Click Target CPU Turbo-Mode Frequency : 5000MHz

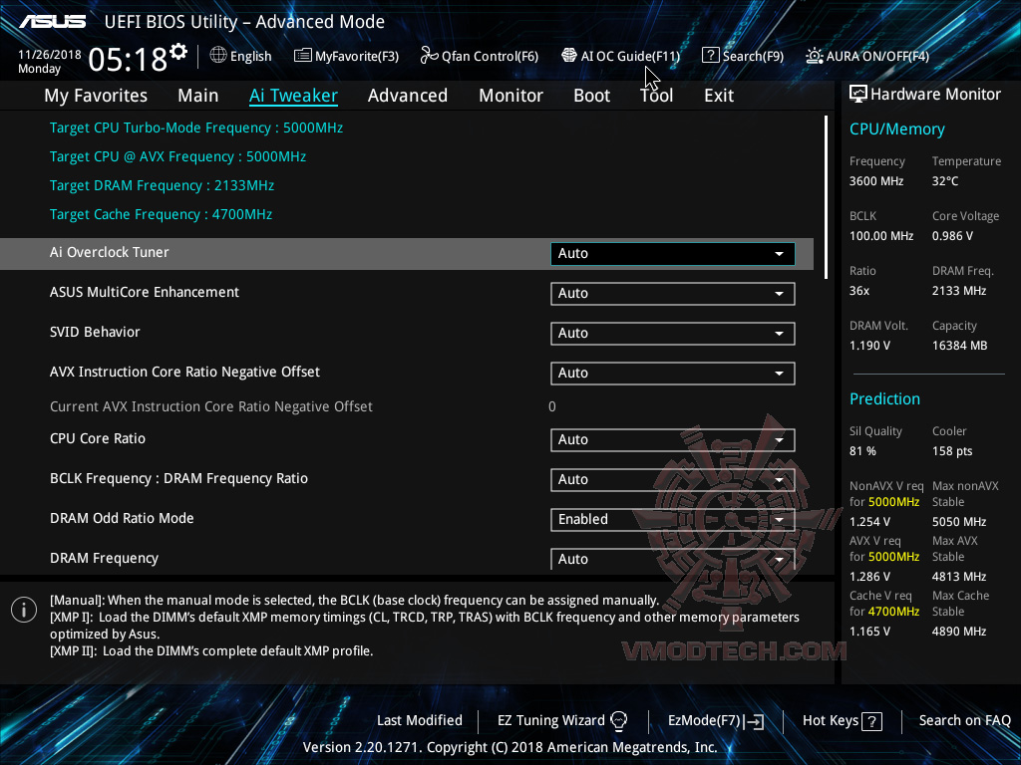[196, 128]
